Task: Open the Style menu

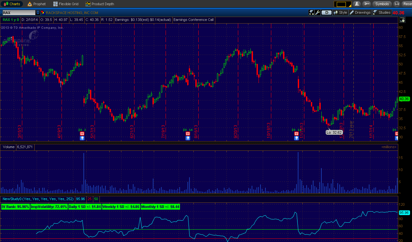Action: 340,13
